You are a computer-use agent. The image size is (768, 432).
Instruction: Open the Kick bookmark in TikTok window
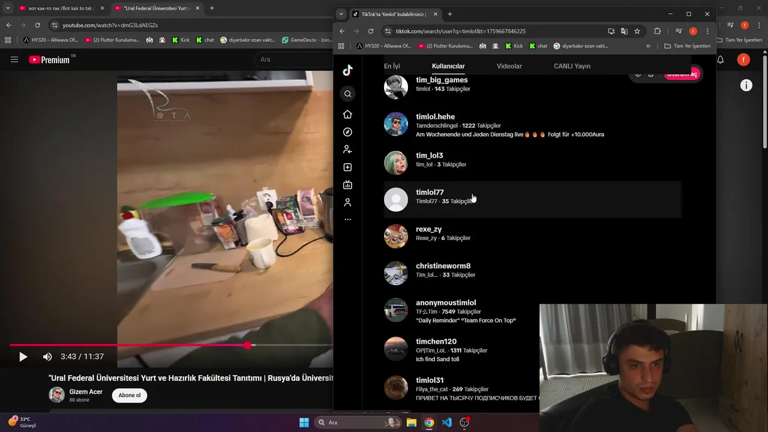pyautogui.click(x=514, y=46)
